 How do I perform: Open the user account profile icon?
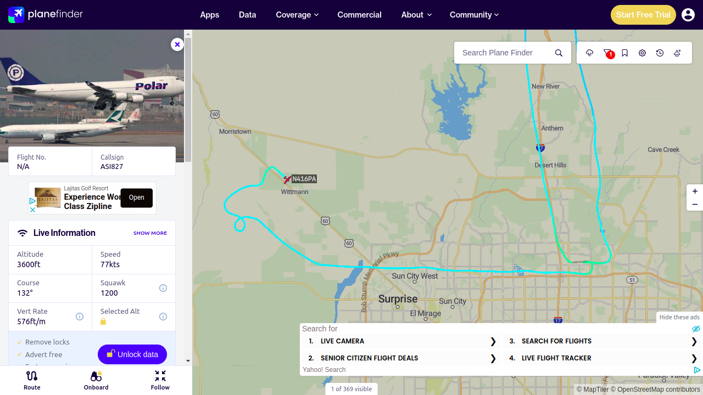click(x=688, y=15)
